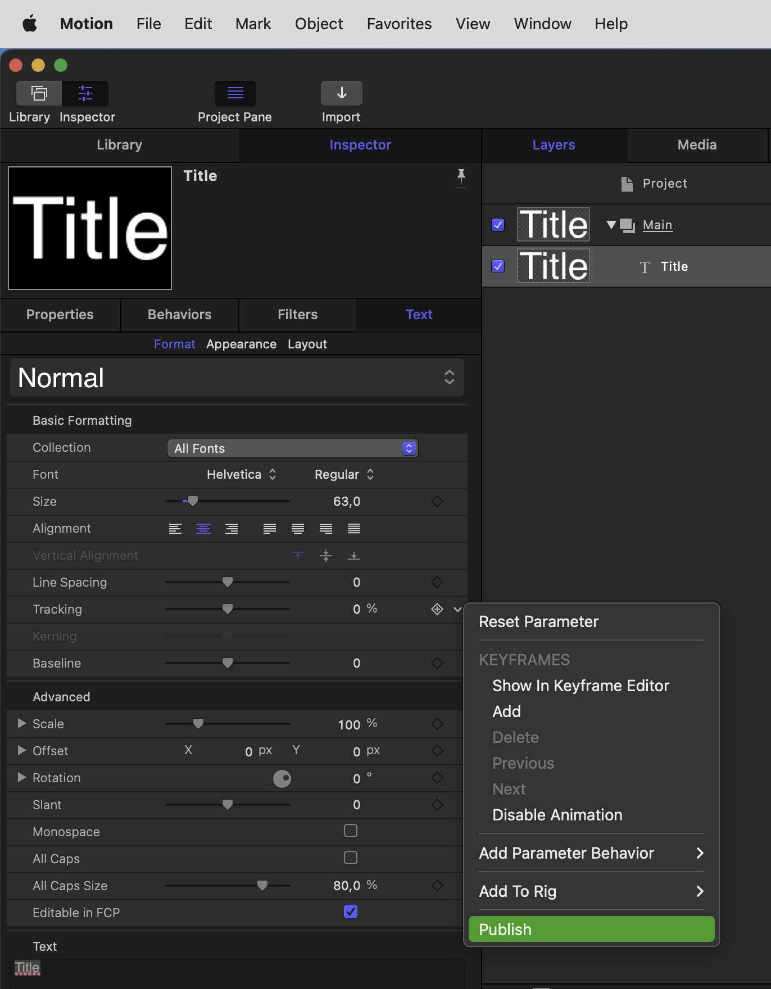
Task: Choose Reset Parameter menu item
Action: click(x=538, y=621)
